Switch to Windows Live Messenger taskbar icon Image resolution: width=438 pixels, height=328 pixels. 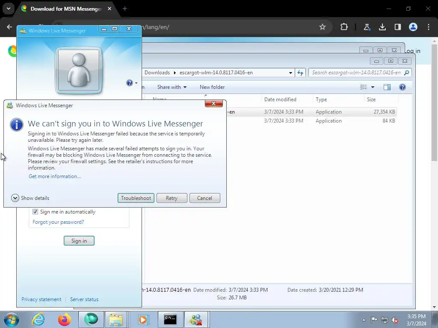[196, 319]
